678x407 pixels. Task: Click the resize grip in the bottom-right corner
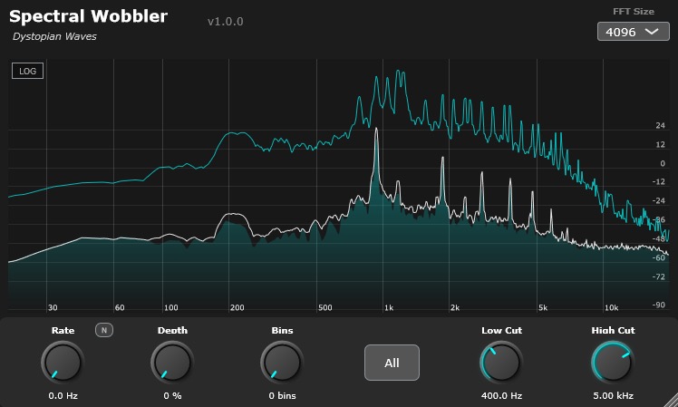(671, 400)
